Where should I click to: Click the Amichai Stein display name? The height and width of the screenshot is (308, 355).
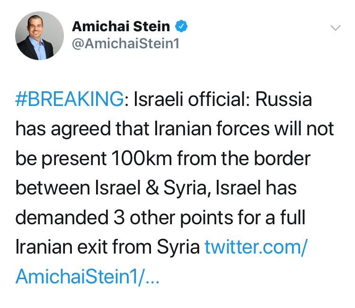coord(121,26)
